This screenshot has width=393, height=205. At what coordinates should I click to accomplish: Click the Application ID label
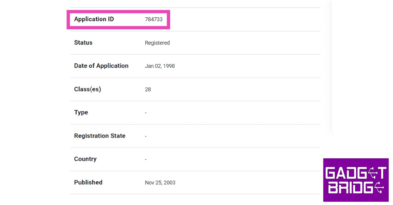coord(94,19)
